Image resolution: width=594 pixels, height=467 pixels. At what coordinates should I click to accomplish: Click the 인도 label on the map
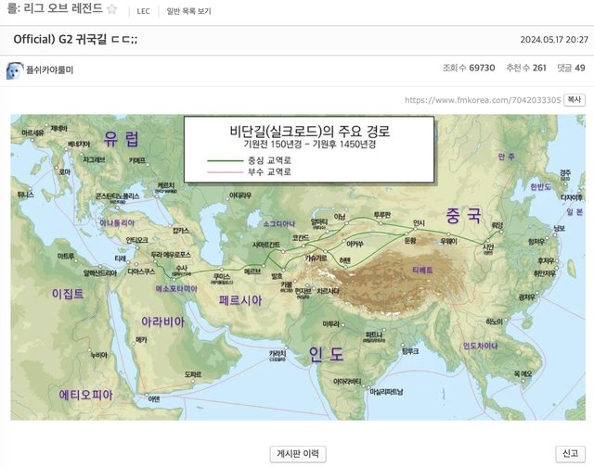pyautogui.click(x=324, y=353)
